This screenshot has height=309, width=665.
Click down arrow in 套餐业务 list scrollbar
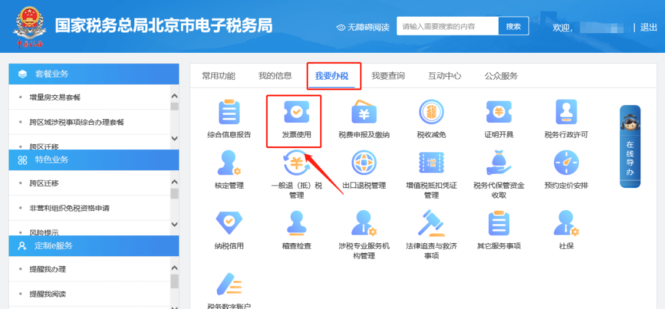pos(174,138)
